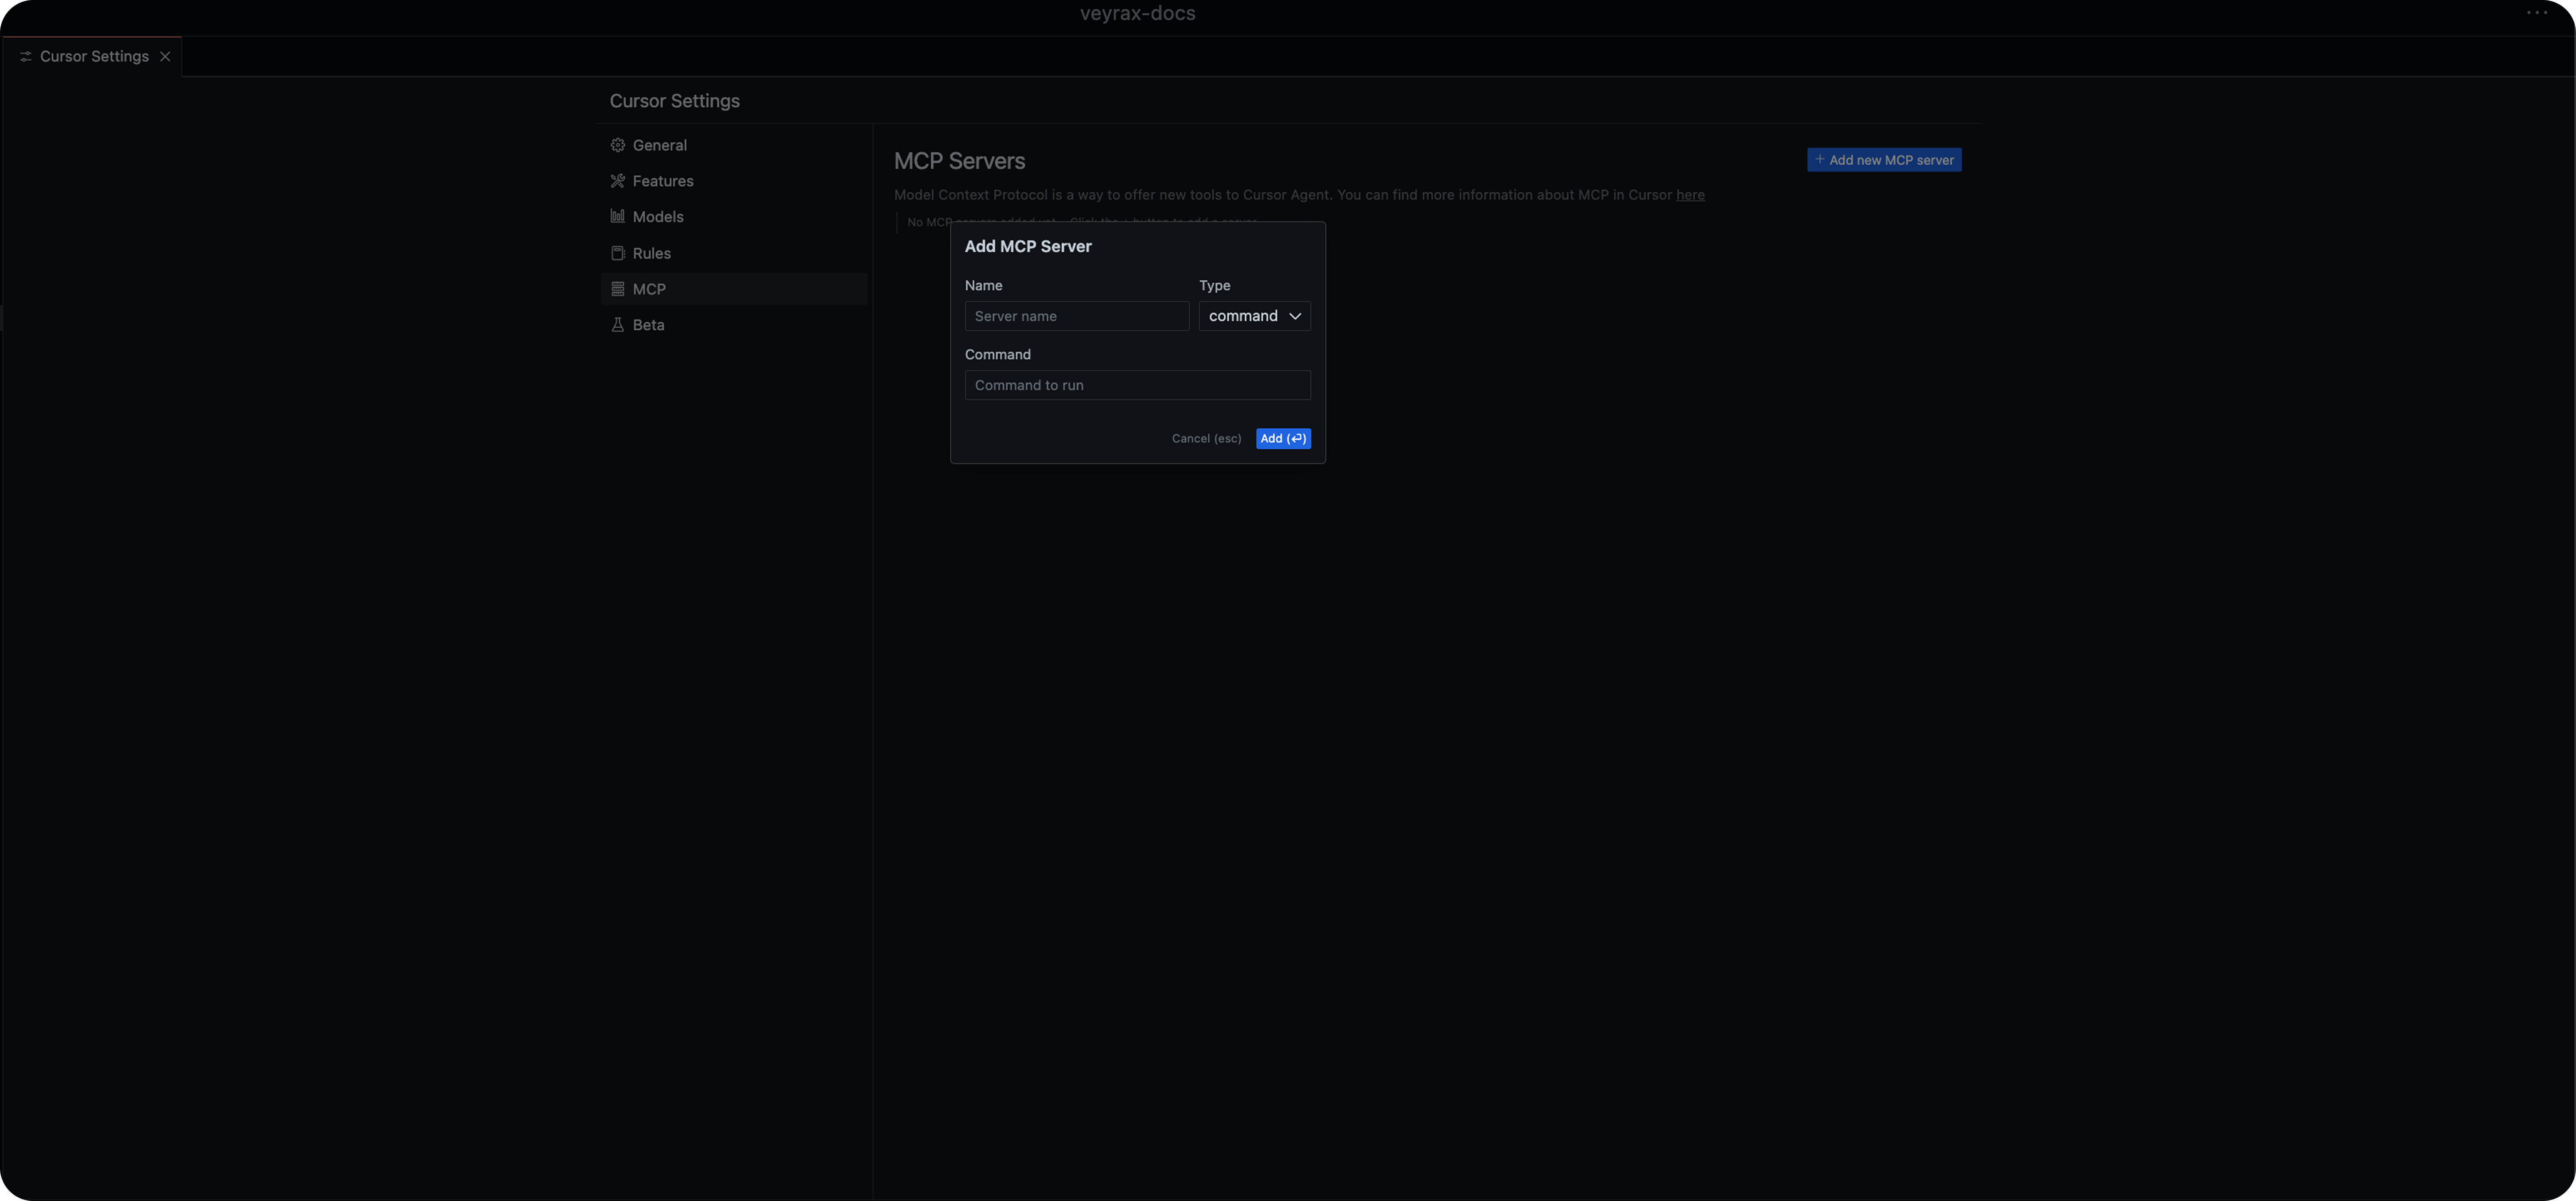The width and height of the screenshot is (2576, 1201).
Task: Open the command Type dropdown
Action: tap(1254, 316)
